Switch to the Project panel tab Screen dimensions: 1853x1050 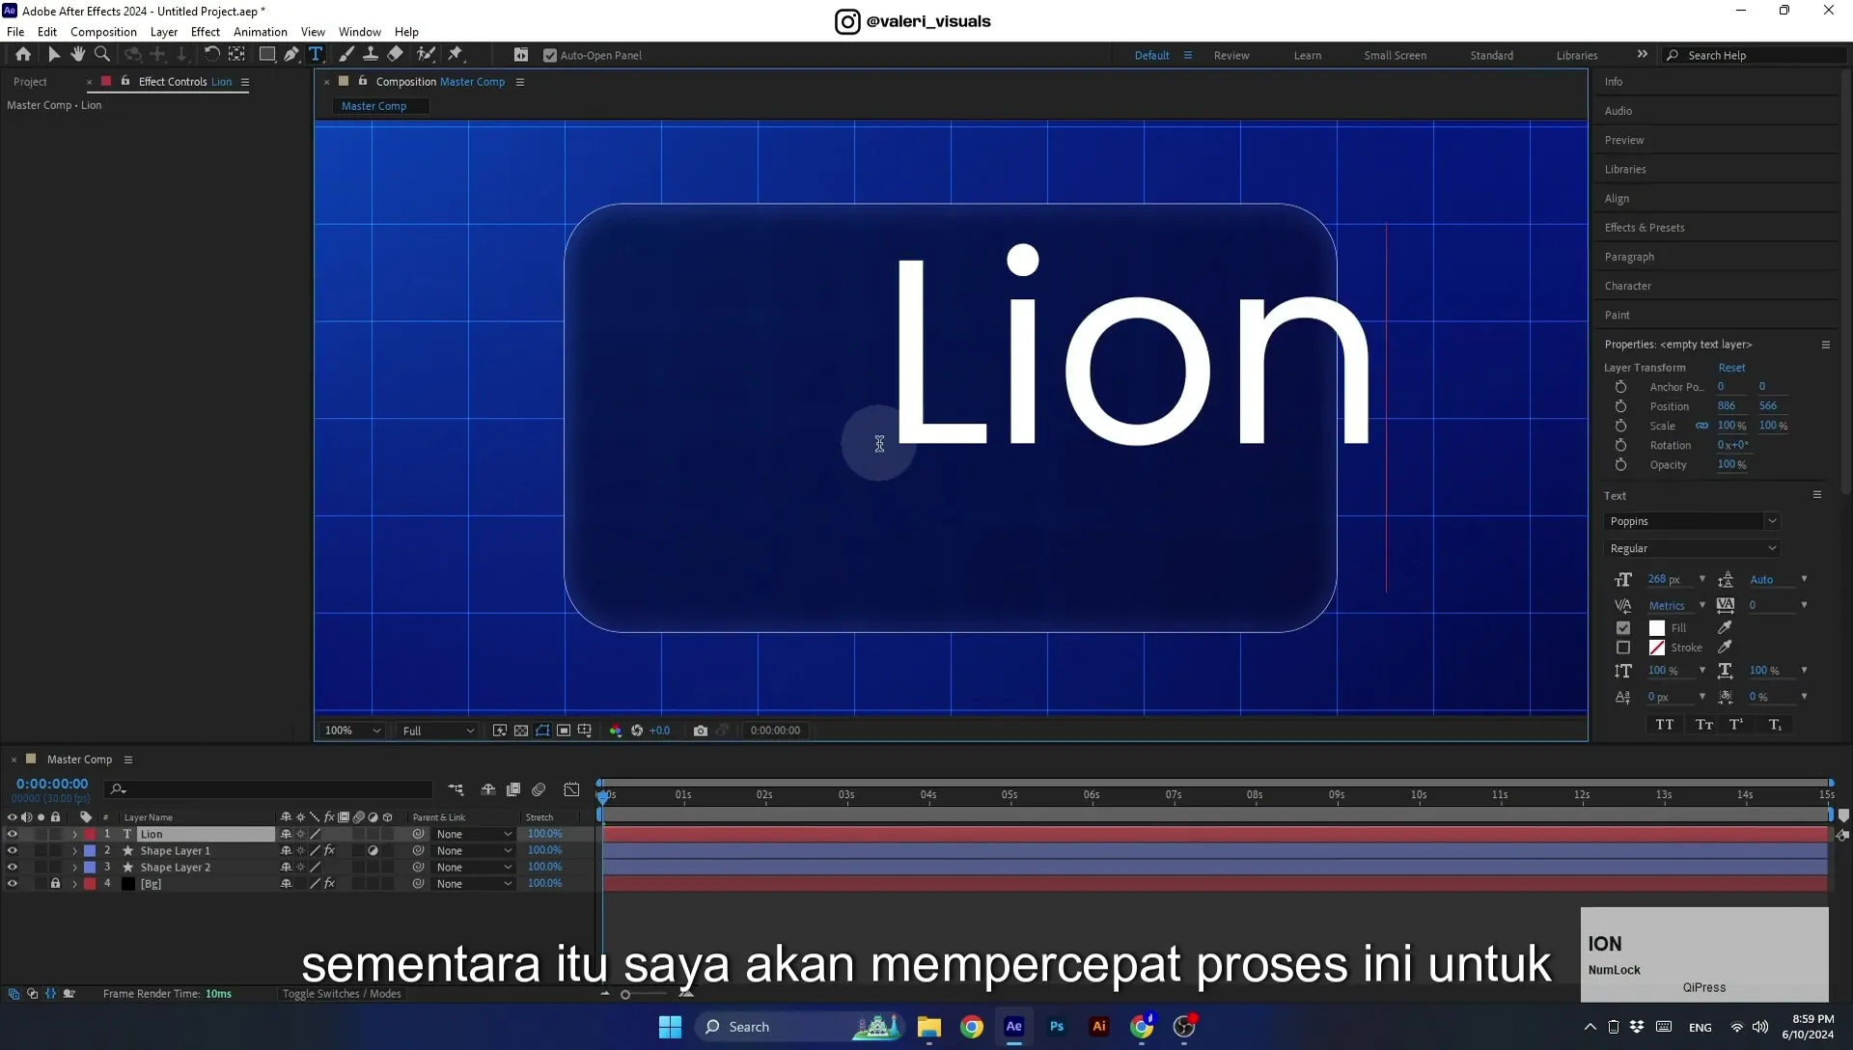point(30,82)
